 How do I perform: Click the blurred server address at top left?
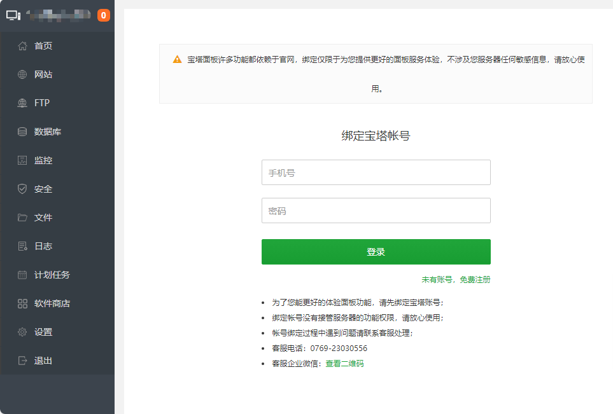pyautogui.click(x=59, y=15)
